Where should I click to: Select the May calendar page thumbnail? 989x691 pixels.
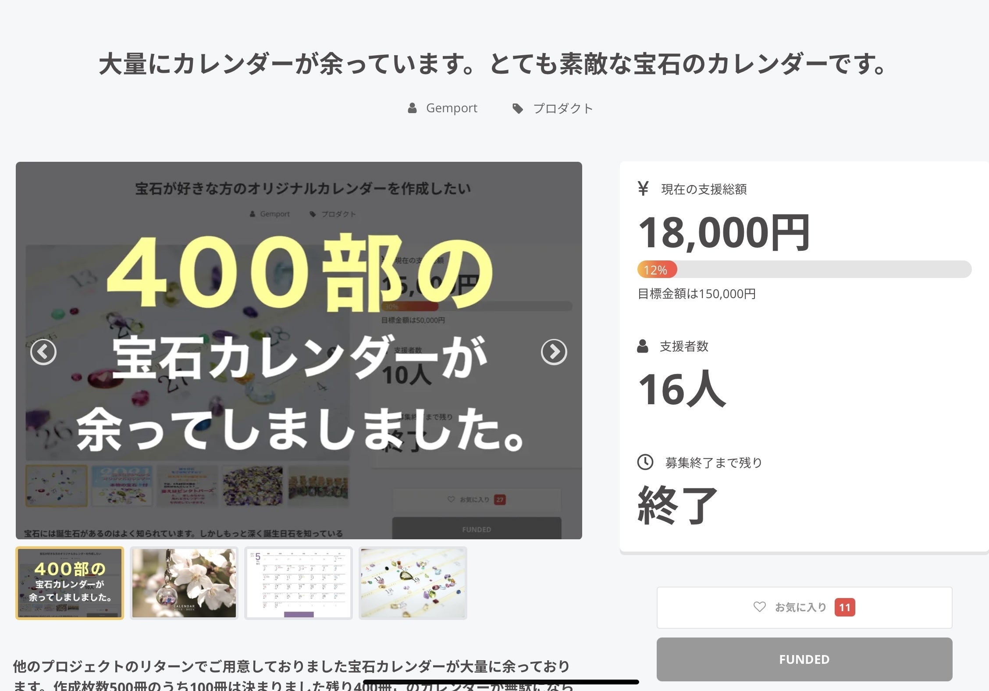299,583
